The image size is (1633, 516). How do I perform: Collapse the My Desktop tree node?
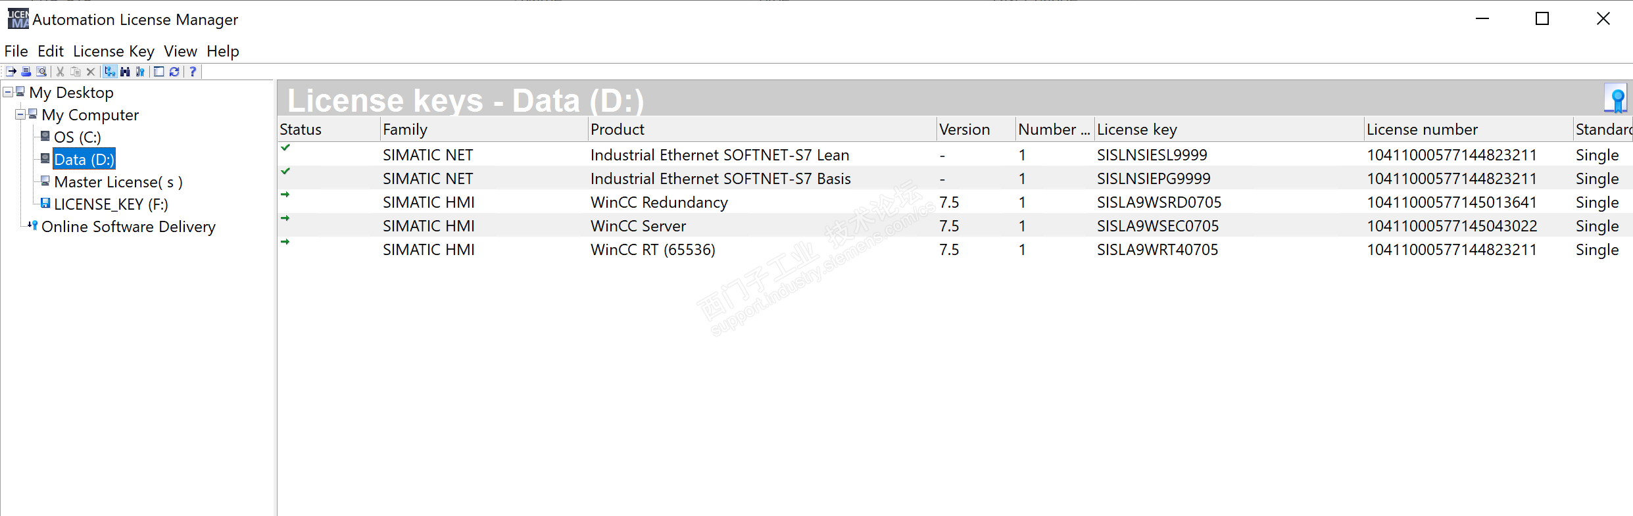8,92
